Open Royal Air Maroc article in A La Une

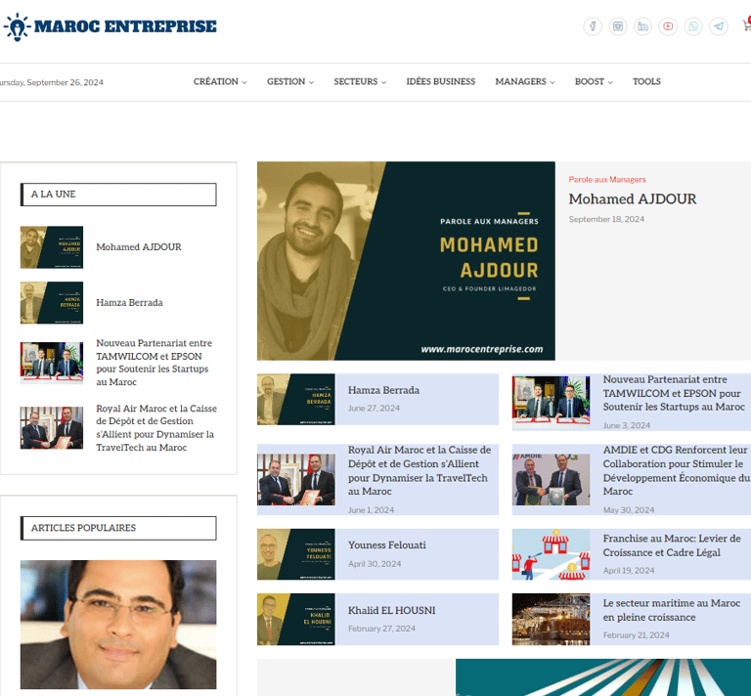[x=156, y=428]
